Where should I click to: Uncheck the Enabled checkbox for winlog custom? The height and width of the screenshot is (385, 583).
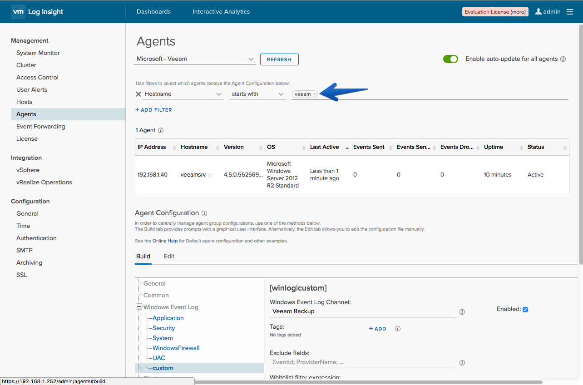click(x=525, y=310)
